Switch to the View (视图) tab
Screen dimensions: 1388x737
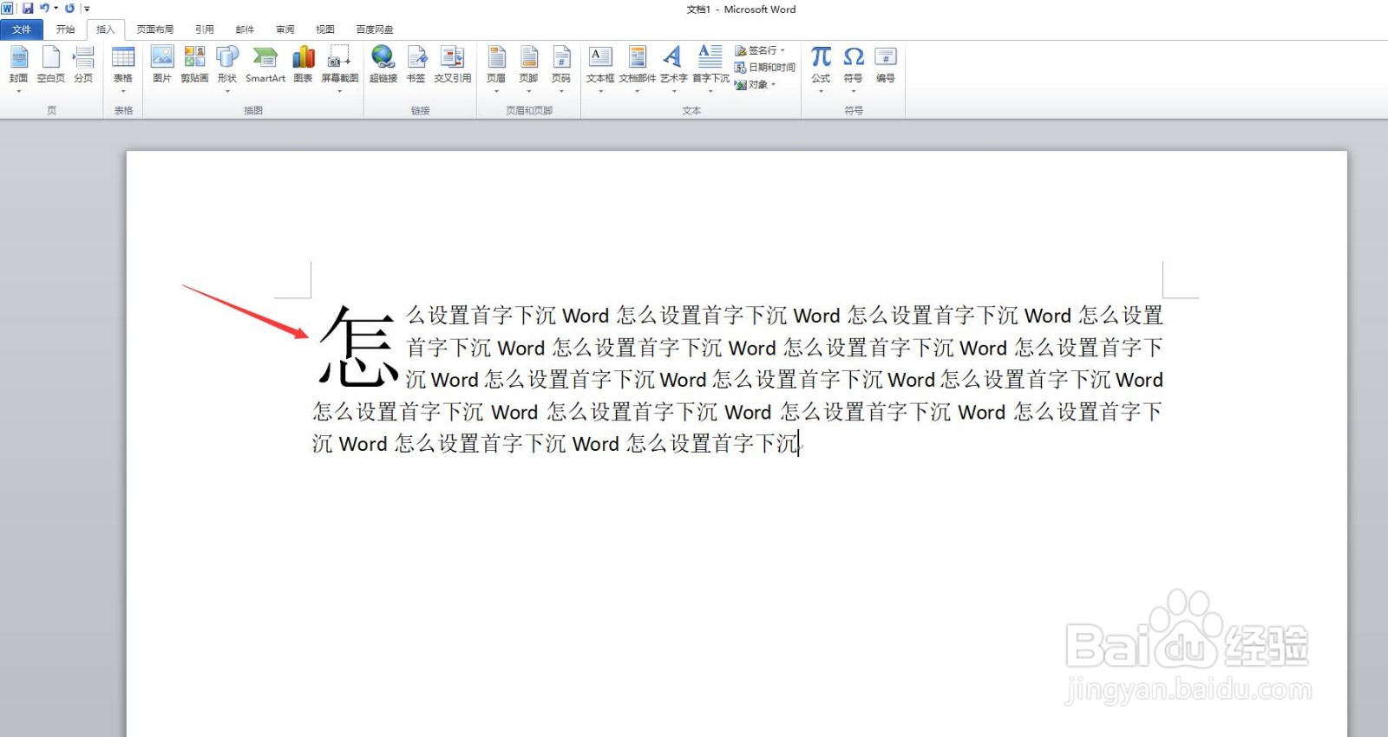tap(325, 29)
